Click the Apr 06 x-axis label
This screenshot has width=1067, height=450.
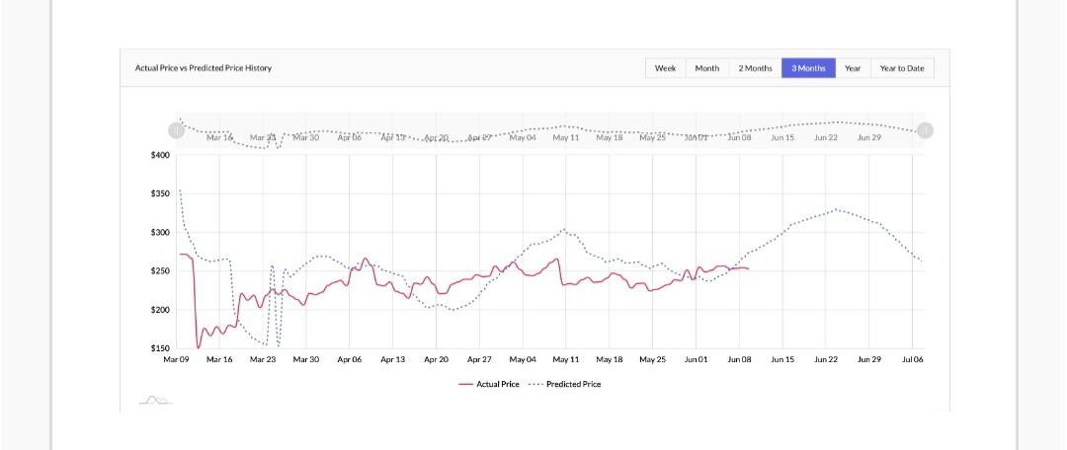click(x=349, y=359)
